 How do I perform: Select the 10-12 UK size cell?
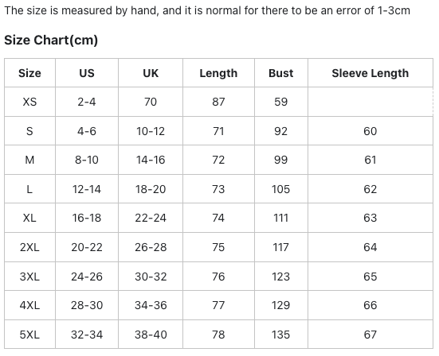[x=151, y=131]
